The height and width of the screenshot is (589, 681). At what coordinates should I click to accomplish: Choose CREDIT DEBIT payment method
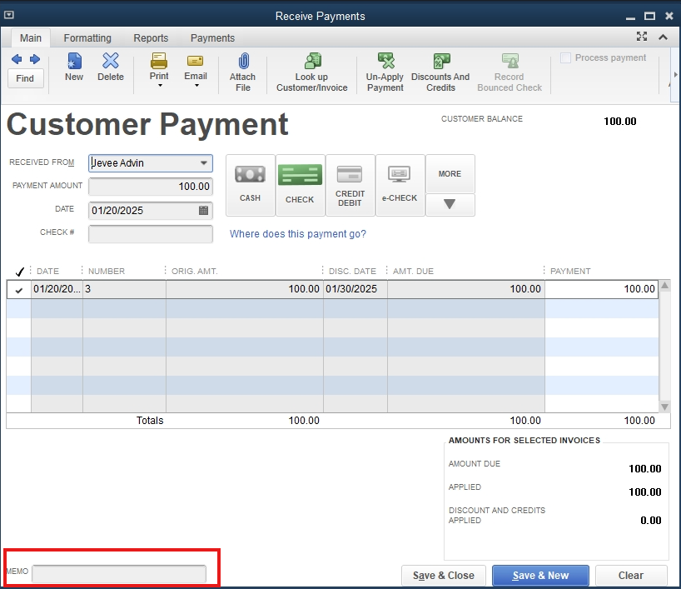click(350, 184)
